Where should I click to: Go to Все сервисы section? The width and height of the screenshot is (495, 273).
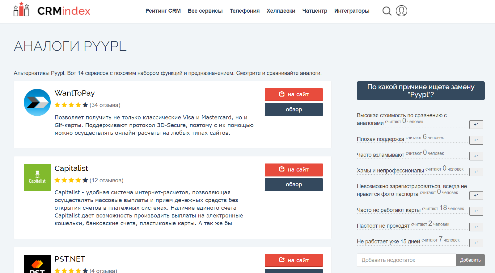click(205, 11)
